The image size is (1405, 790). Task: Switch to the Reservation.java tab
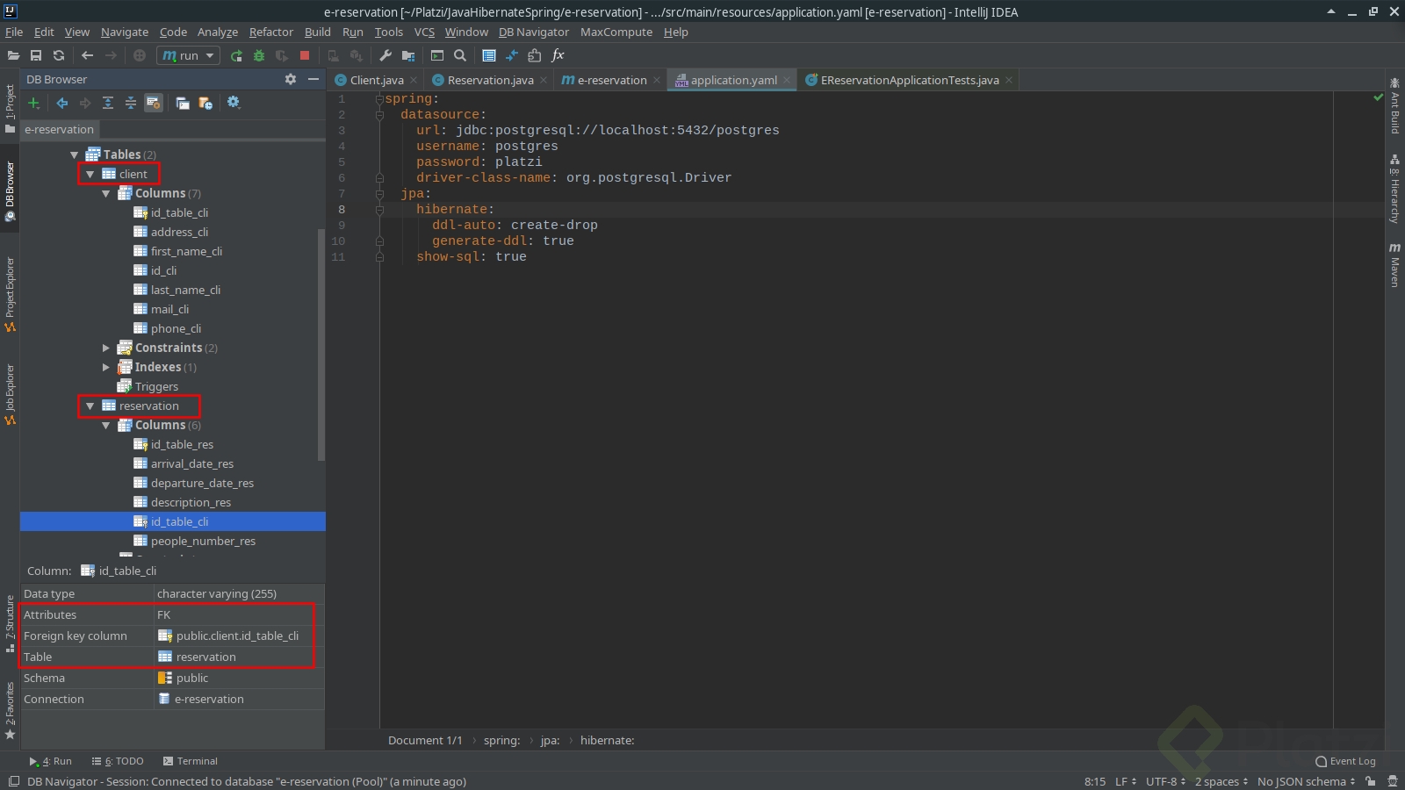490,80
